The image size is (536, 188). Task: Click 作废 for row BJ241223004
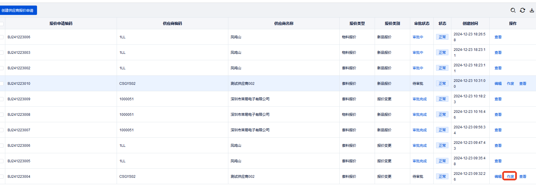pos(510,177)
